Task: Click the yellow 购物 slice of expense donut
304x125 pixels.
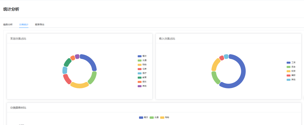Action: pos(79,85)
